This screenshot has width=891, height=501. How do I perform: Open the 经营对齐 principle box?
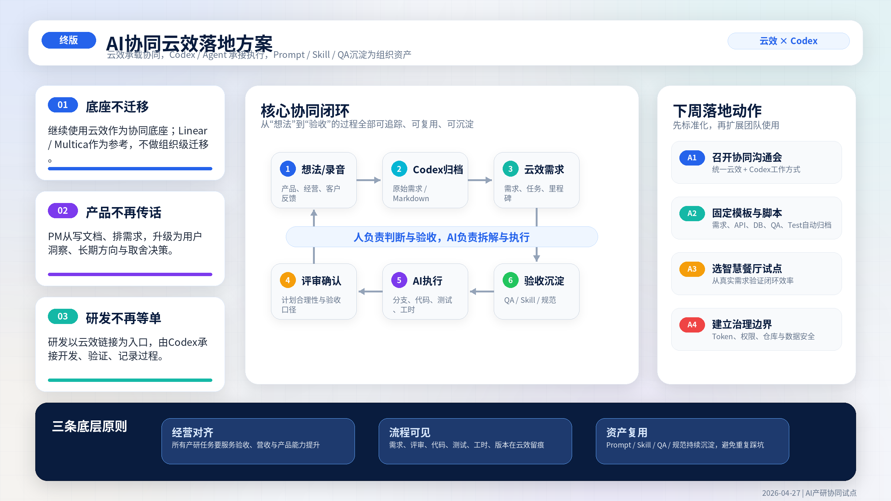[258, 441]
